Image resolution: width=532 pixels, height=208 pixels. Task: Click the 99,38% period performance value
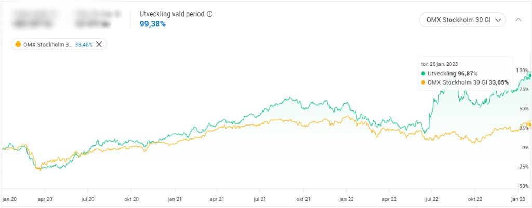point(153,24)
